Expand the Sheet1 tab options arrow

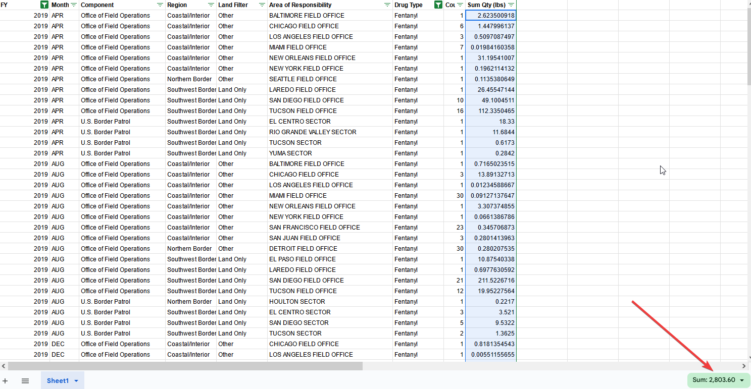[76, 381]
